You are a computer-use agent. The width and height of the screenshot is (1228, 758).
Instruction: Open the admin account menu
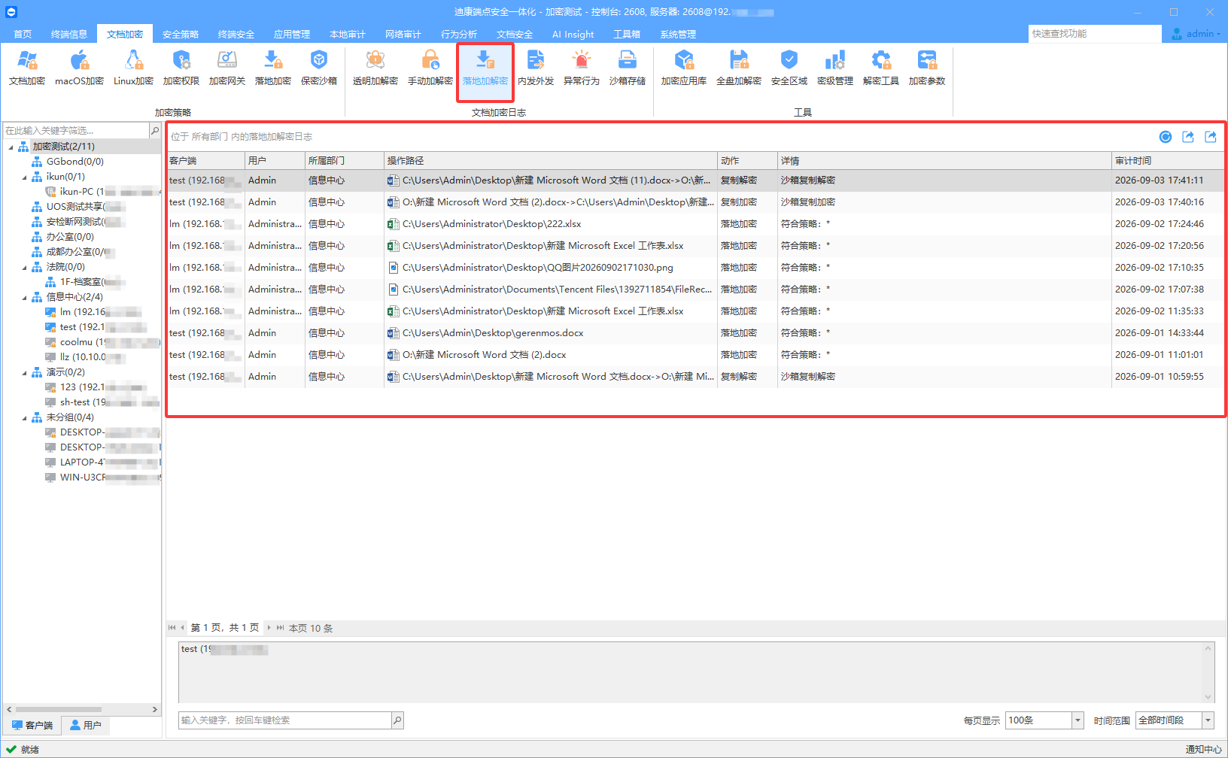point(1196,34)
